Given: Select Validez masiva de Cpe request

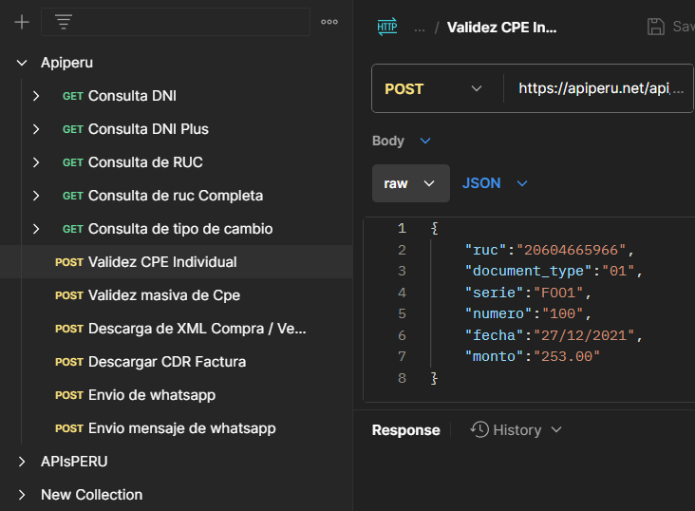Looking at the screenshot, I should click(x=163, y=295).
